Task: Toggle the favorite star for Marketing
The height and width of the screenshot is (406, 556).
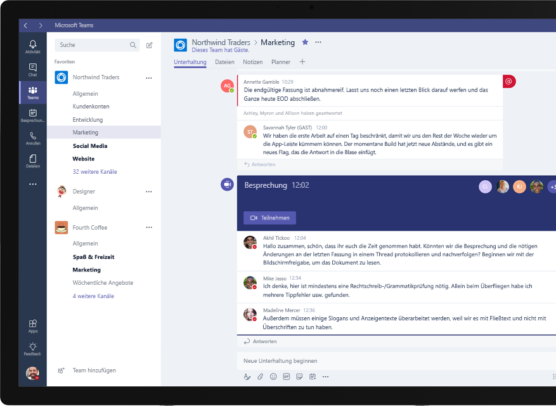Action: click(305, 43)
